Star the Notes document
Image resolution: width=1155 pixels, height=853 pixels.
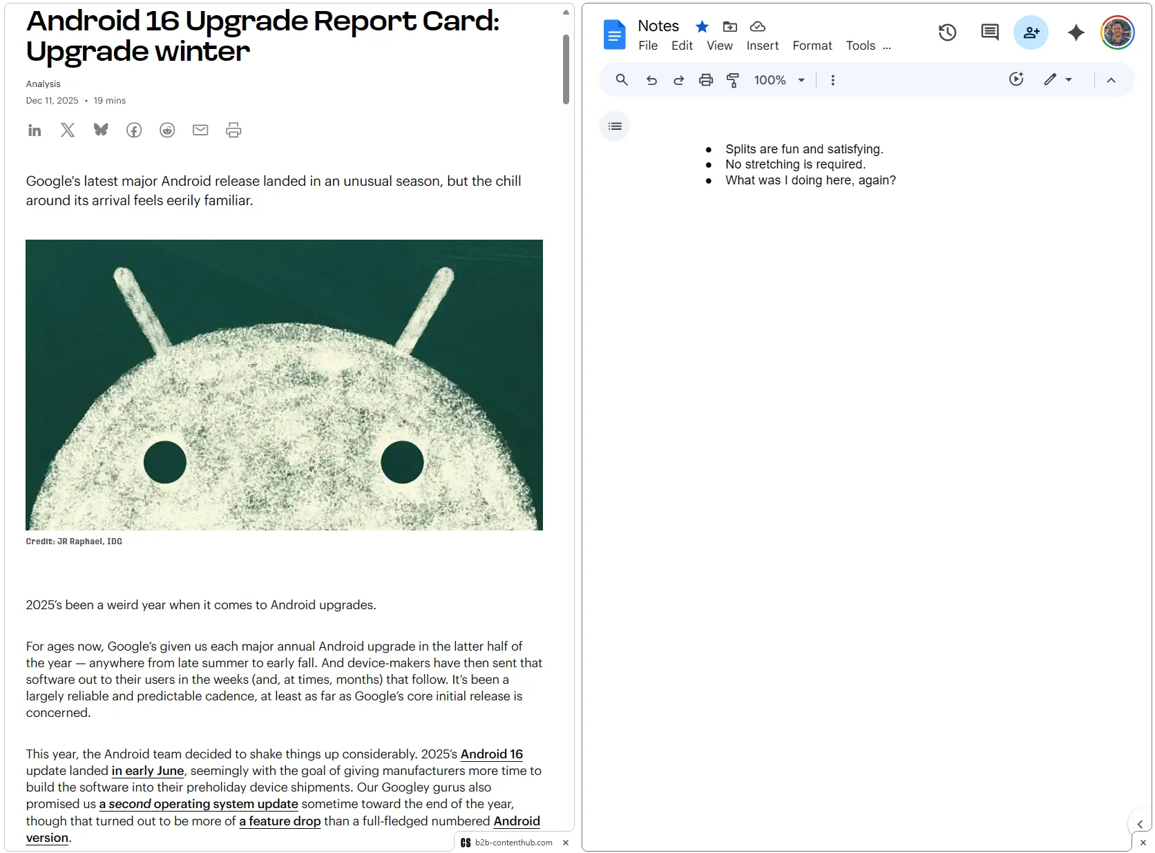click(702, 26)
